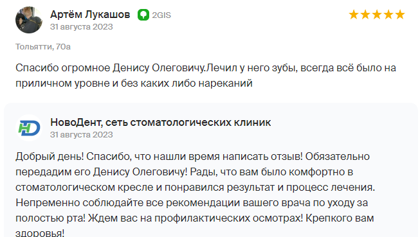This screenshot has height=237, width=420.
Task: Click the reply line starting Добрый день
Action: tap(192, 157)
